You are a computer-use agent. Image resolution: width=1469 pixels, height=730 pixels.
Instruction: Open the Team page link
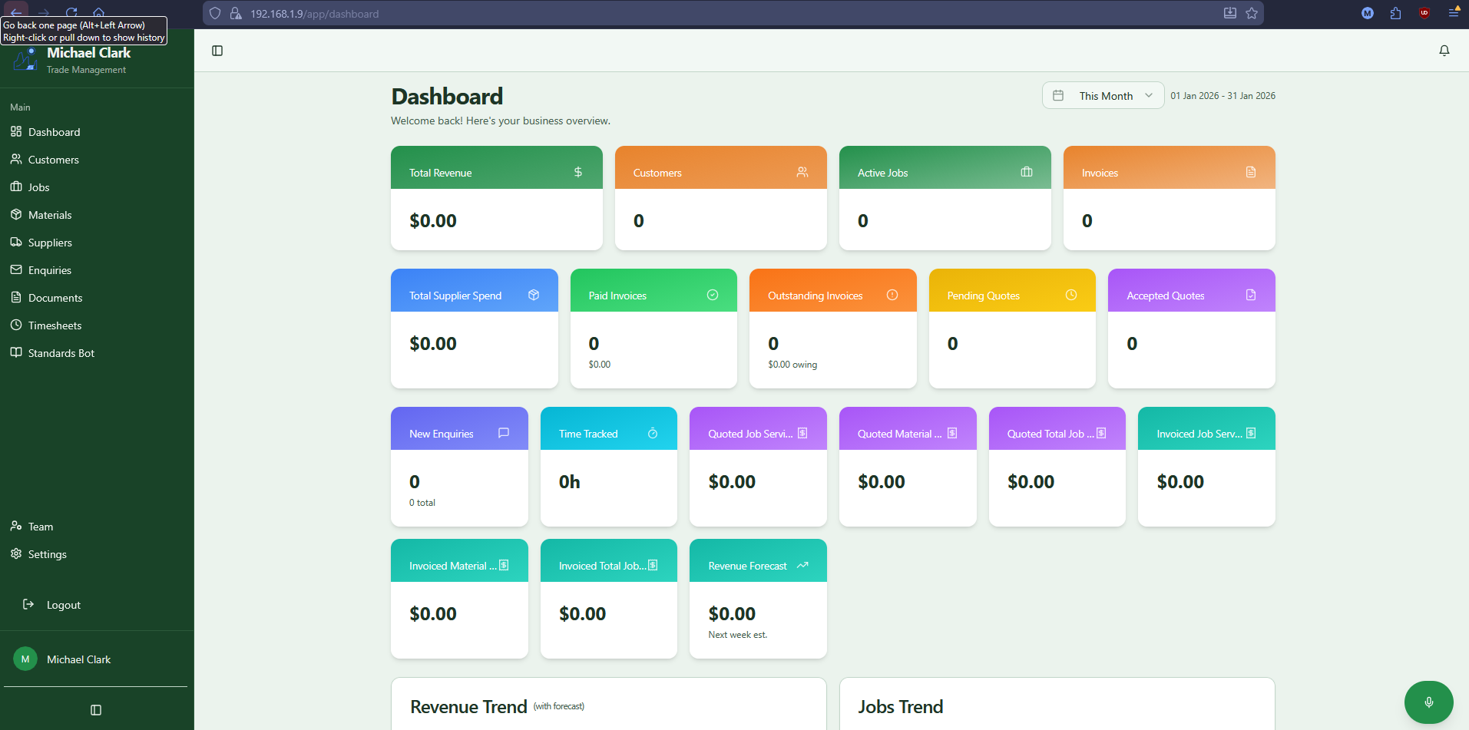coord(40,526)
